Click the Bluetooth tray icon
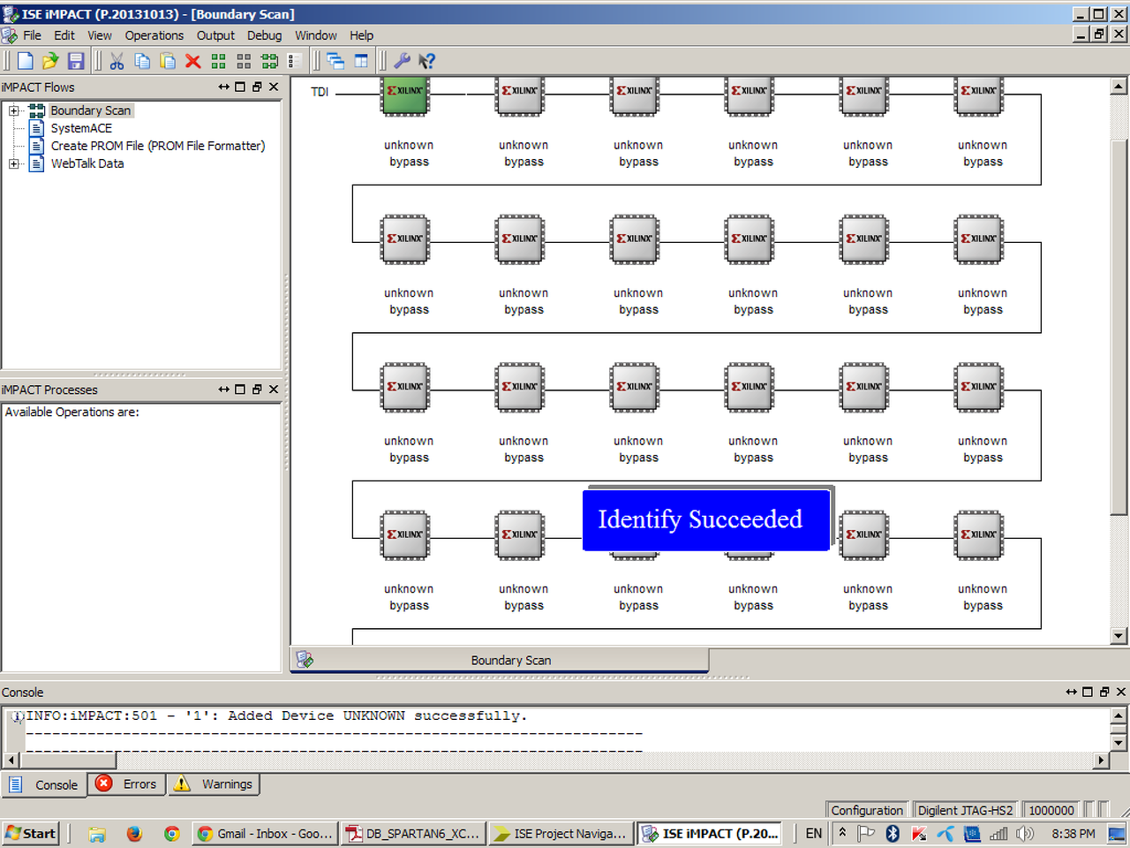 [893, 833]
